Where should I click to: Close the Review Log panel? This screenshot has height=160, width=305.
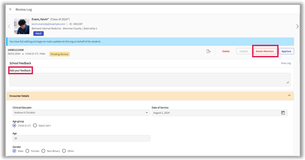10,9
